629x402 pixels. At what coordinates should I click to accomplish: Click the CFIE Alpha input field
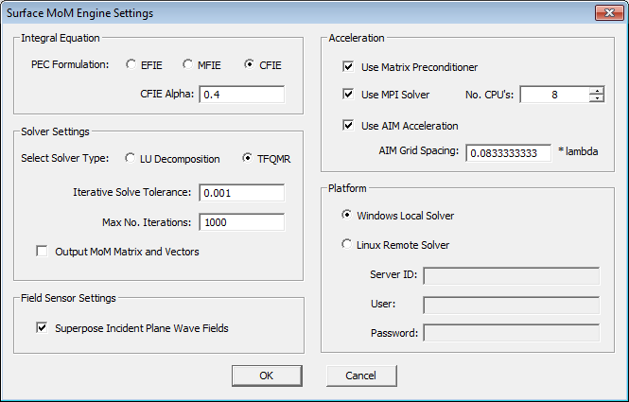pos(241,95)
